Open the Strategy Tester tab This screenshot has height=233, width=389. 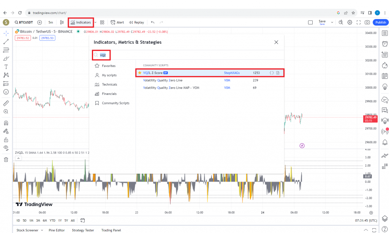point(83,230)
